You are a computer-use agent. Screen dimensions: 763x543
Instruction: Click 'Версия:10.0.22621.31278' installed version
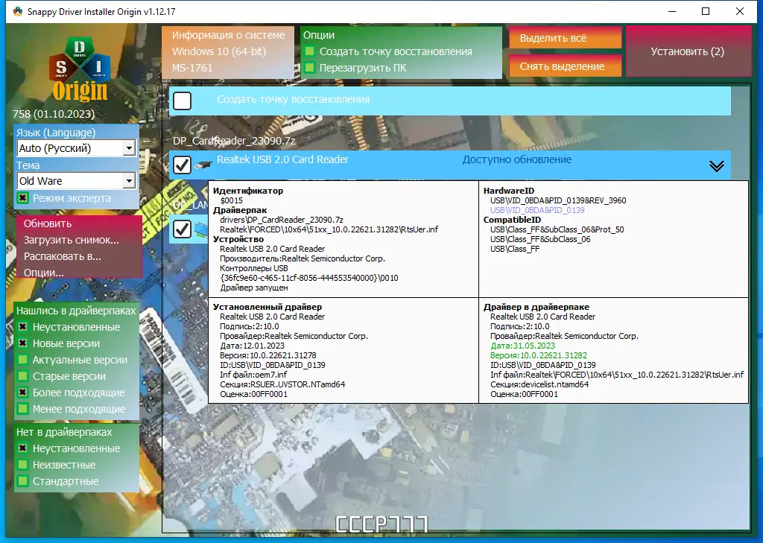(x=268, y=356)
